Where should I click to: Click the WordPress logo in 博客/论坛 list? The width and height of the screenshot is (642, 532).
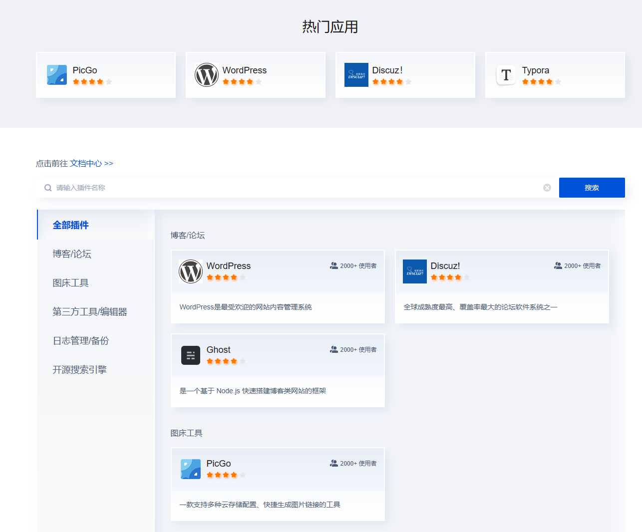(191, 271)
